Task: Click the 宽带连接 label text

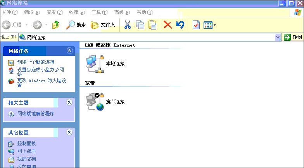Action: pyautogui.click(x=116, y=102)
